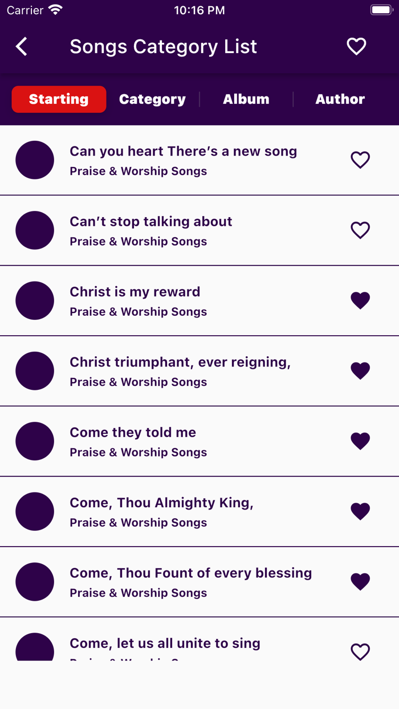This screenshot has width=399, height=709.
Task: Unfavorite Christ triumphant, ever reigning
Action: click(360, 370)
